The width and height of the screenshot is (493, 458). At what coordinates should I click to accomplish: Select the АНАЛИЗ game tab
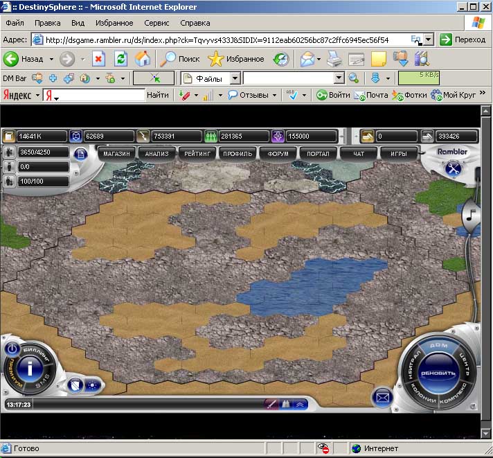(156, 154)
